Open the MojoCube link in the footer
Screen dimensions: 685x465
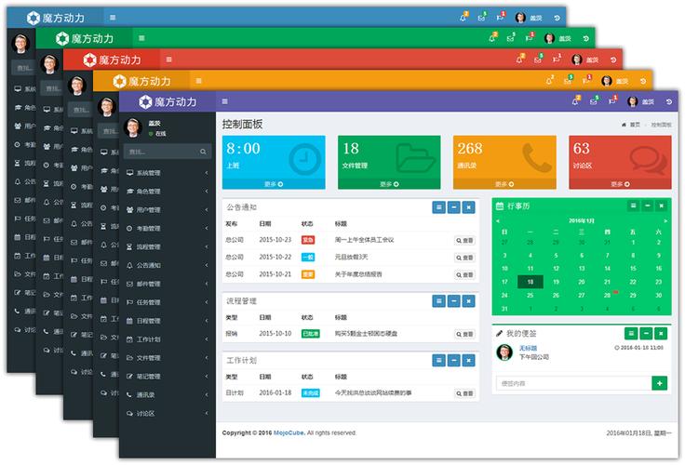coord(289,432)
